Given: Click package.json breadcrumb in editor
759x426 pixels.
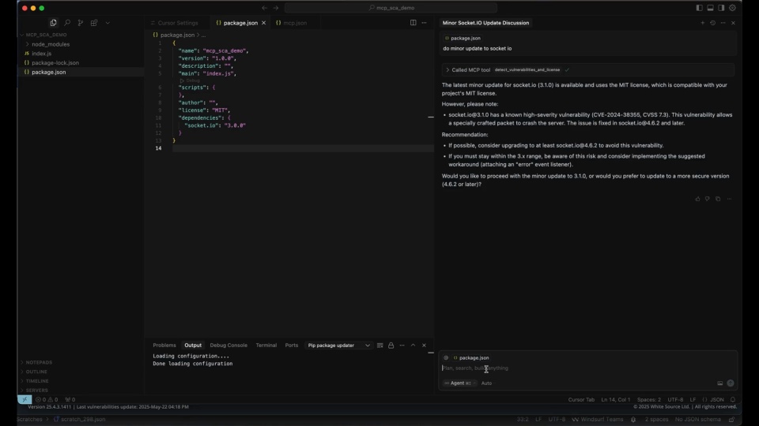Looking at the screenshot, I should pos(177,35).
